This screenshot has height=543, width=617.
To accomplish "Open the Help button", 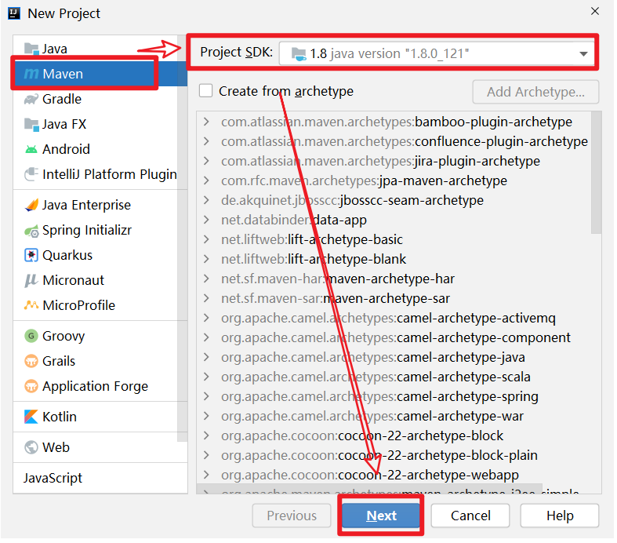I will 560,516.
